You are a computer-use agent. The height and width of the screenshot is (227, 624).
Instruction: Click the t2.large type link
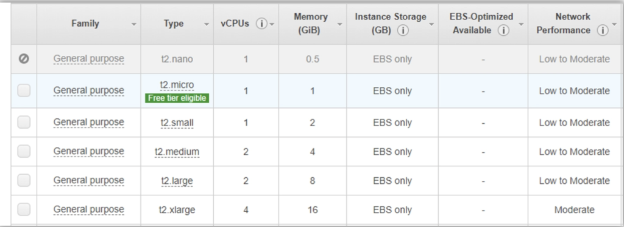[177, 181]
